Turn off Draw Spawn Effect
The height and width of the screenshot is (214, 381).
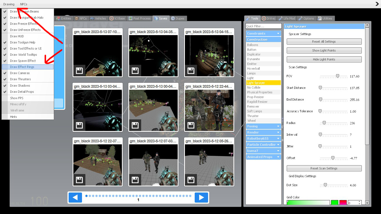(28, 61)
